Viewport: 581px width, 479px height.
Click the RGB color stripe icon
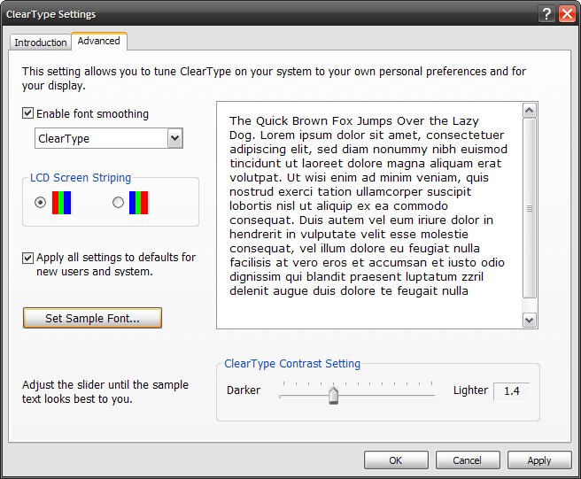click(61, 203)
